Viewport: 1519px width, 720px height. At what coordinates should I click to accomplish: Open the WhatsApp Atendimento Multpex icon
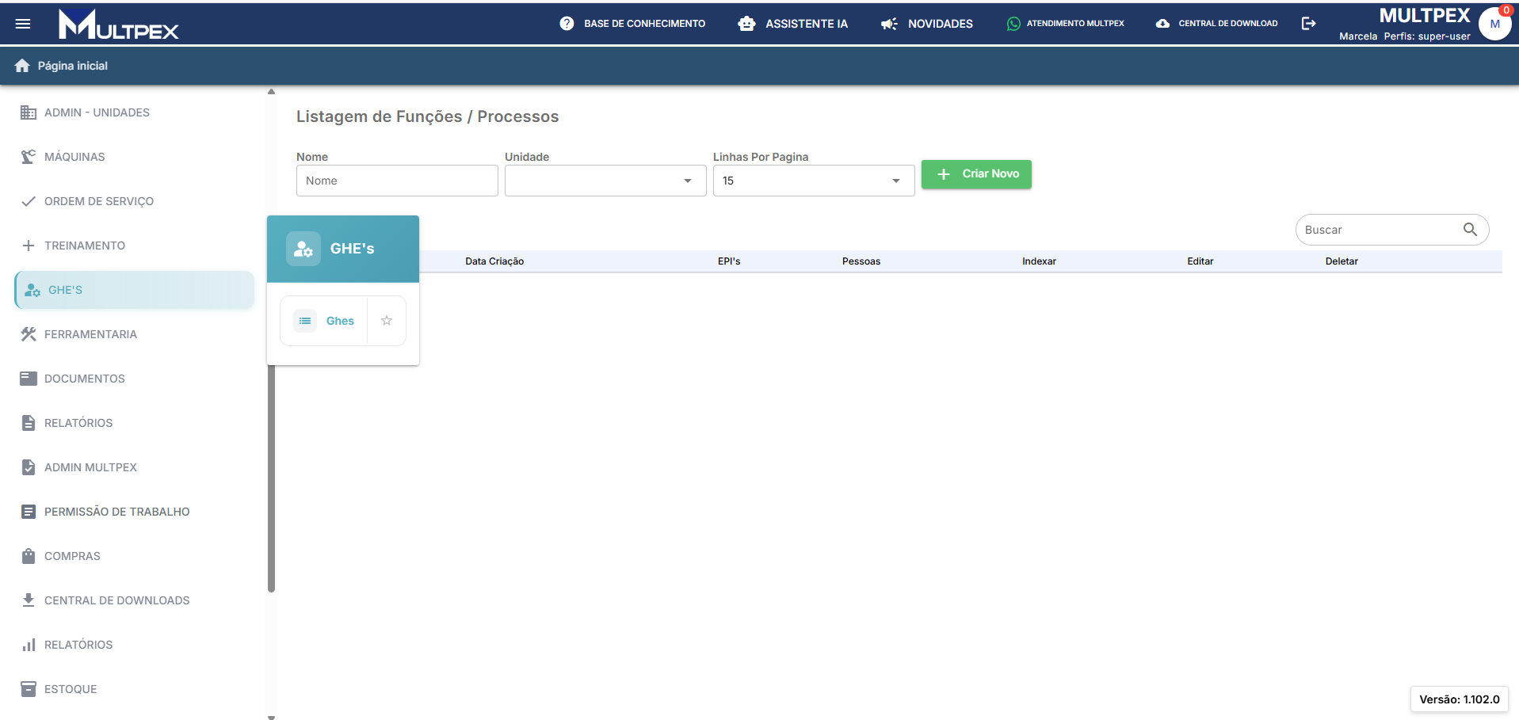pyautogui.click(x=1013, y=24)
